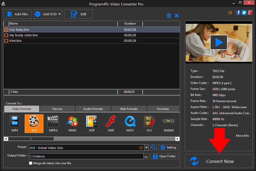Switch to the Video Formats tab
256x171 pixels.
[22, 109]
